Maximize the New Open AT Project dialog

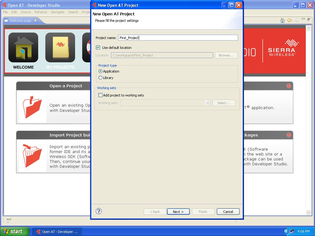(x=232, y=5)
